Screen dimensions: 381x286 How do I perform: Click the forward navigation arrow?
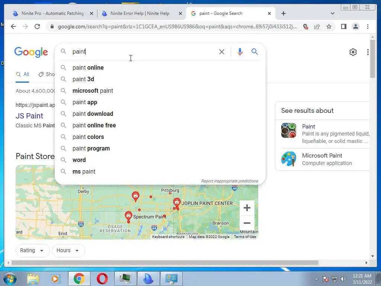click(x=25, y=26)
